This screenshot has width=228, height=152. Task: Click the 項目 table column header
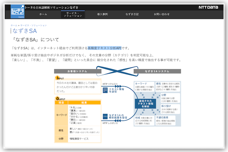coord(61,103)
